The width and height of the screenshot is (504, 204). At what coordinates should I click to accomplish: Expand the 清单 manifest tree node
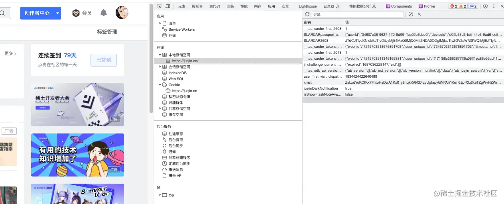tap(160, 23)
